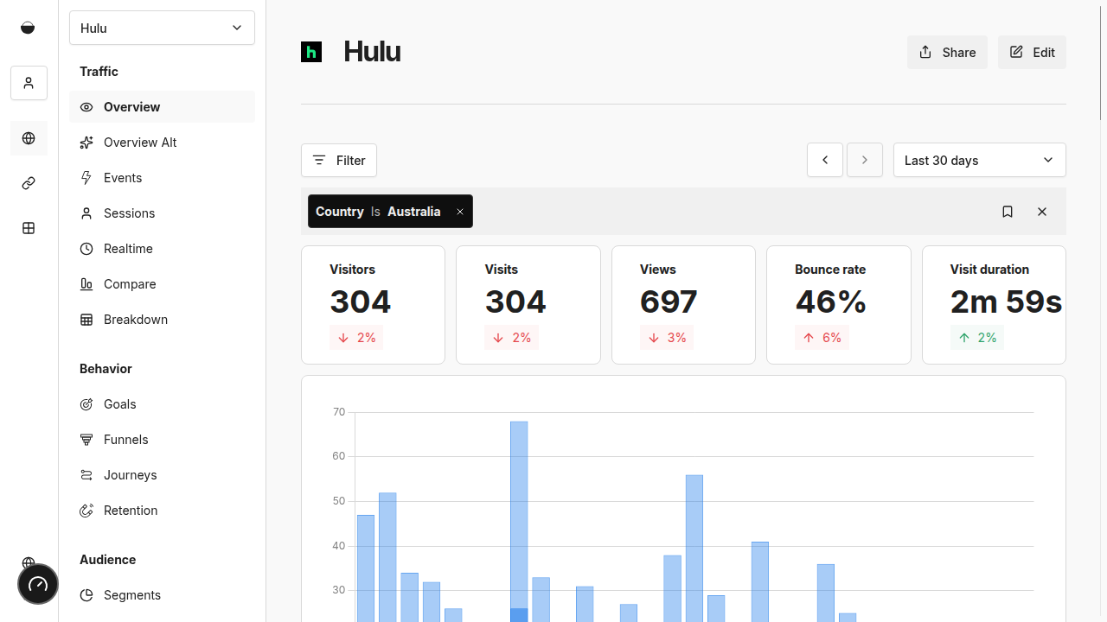Open the Hulu website selector dropdown
1107x622 pixels.
point(162,28)
